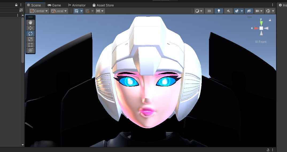Open the draw mode shading dropdown
This screenshot has width=287, height=152.
pyautogui.click(x=199, y=11)
